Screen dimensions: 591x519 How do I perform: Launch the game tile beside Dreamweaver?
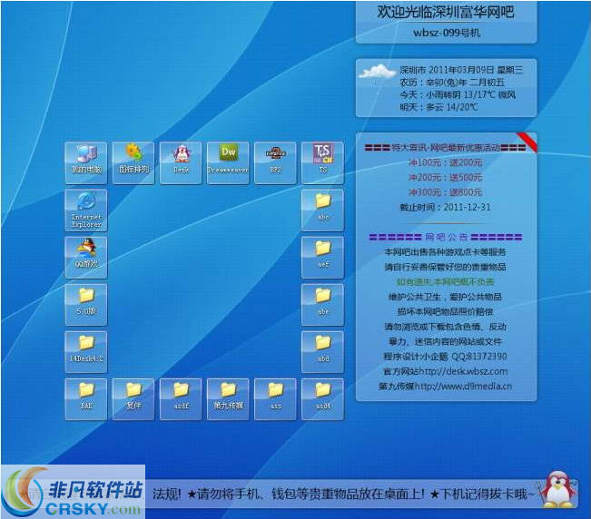click(x=275, y=163)
